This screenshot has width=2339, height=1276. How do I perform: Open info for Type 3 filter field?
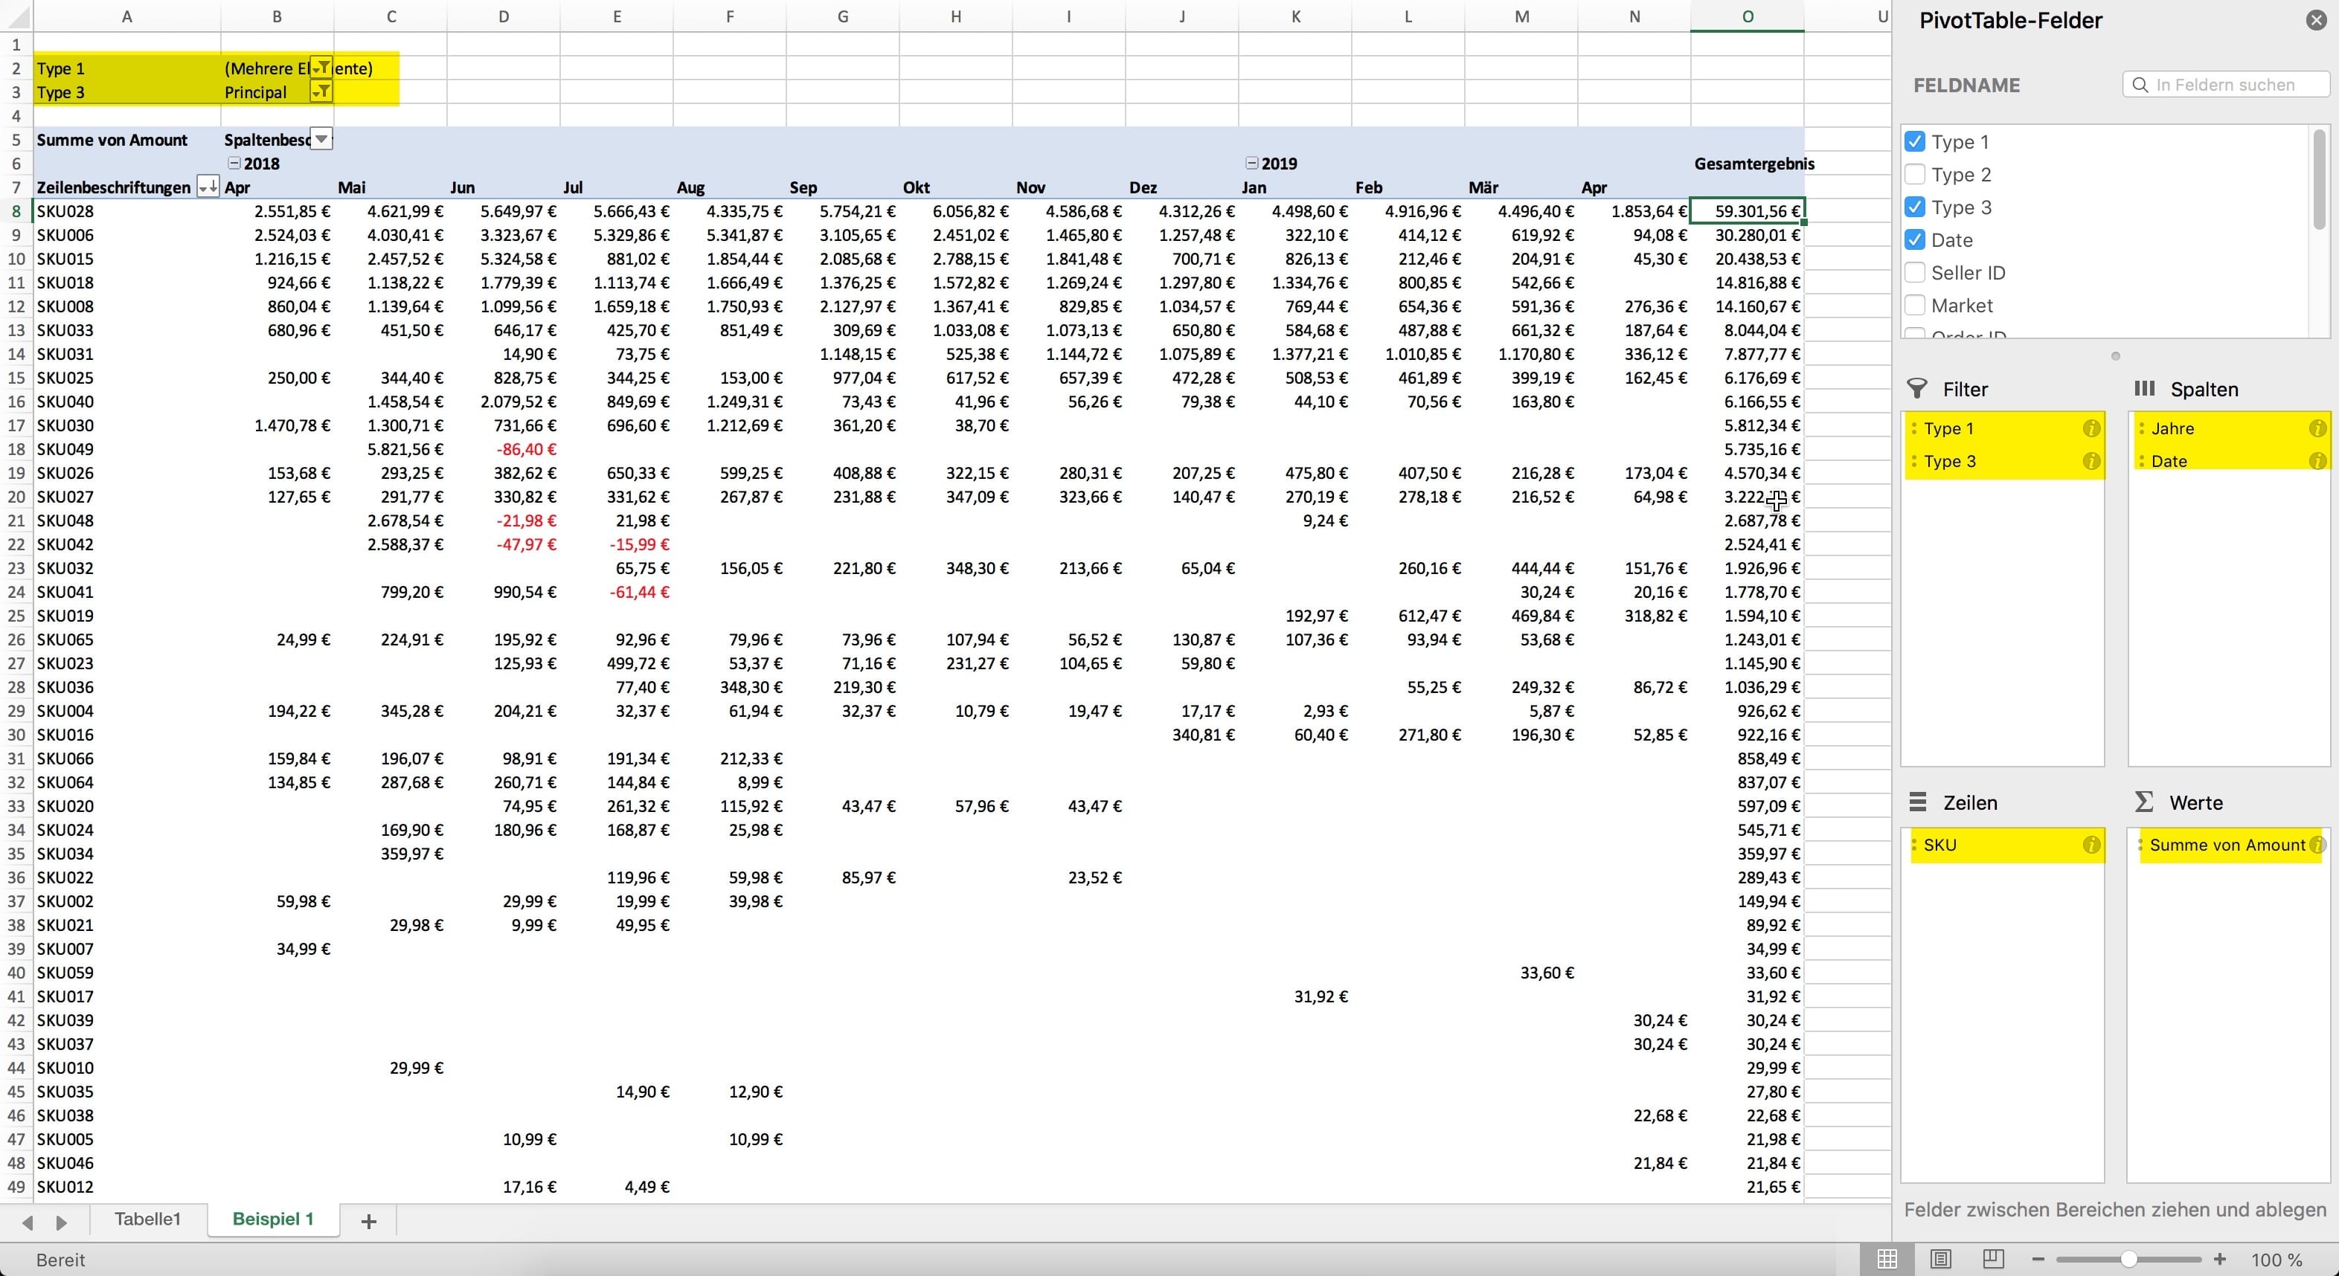(2091, 461)
